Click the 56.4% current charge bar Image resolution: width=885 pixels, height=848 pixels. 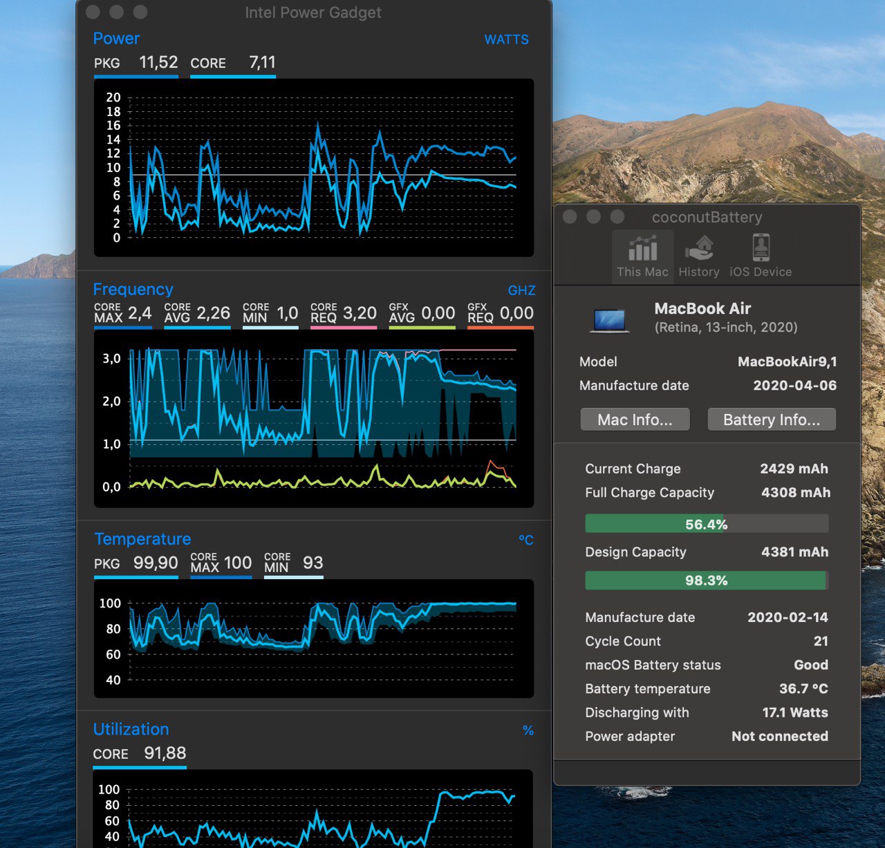click(x=707, y=524)
